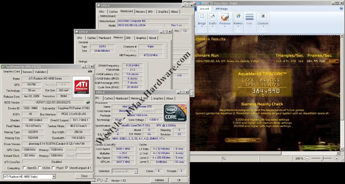Click the NB Frequency value 4732.8 MHz
Screen dimensions: 345x184
(x=151, y=55)
